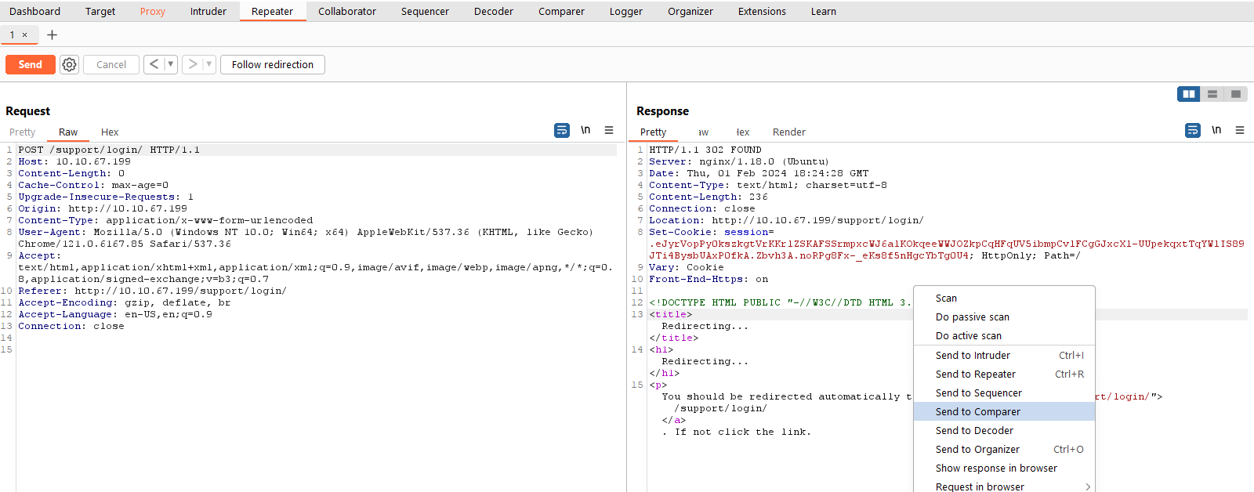Click the Cancel button

pyautogui.click(x=111, y=64)
